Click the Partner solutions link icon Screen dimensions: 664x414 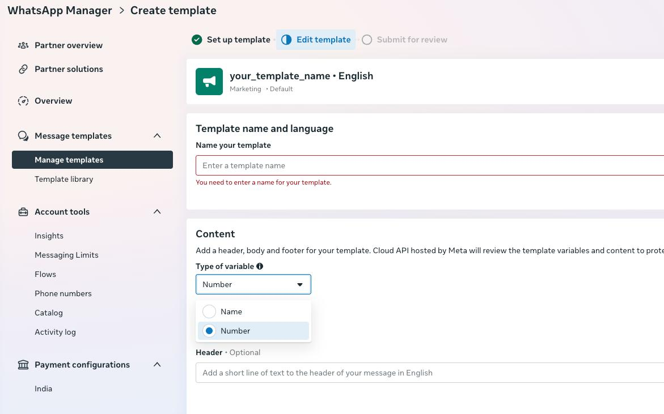point(23,69)
